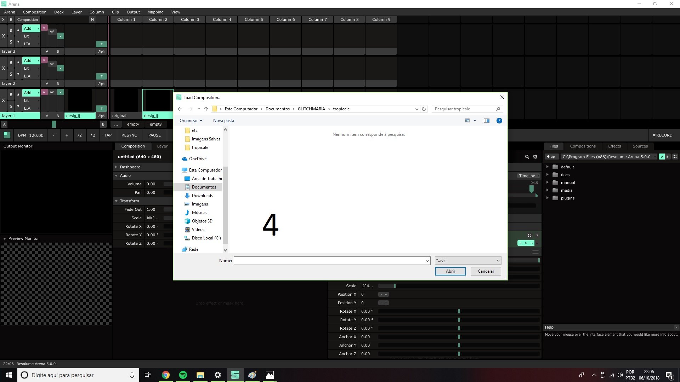Image resolution: width=680 pixels, height=382 pixels.
Task: Toggle the A preset button in Files browser
Action: 662,157
